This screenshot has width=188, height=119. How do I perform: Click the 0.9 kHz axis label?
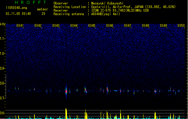pyautogui.click(x=3, y=68)
